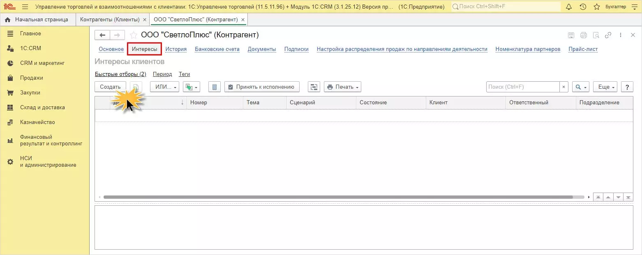Switch to Контрагенты (Клиенты) tab
The height and width of the screenshot is (255, 642).
coord(110,19)
